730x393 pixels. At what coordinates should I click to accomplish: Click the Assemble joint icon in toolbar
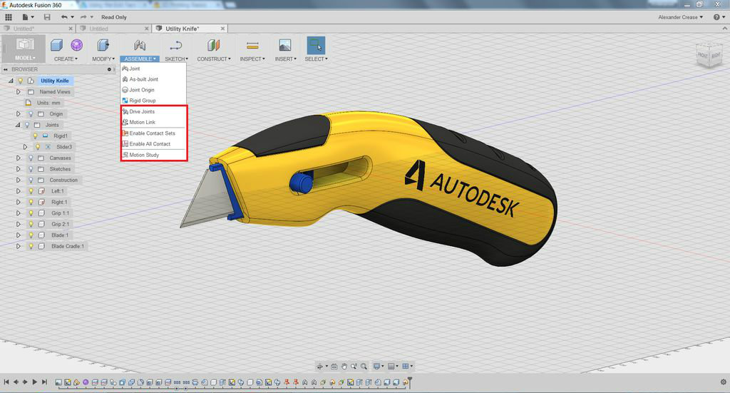coord(140,45)
